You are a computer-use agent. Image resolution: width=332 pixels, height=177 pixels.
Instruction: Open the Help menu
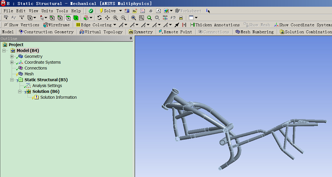click(x=76, y=11)
